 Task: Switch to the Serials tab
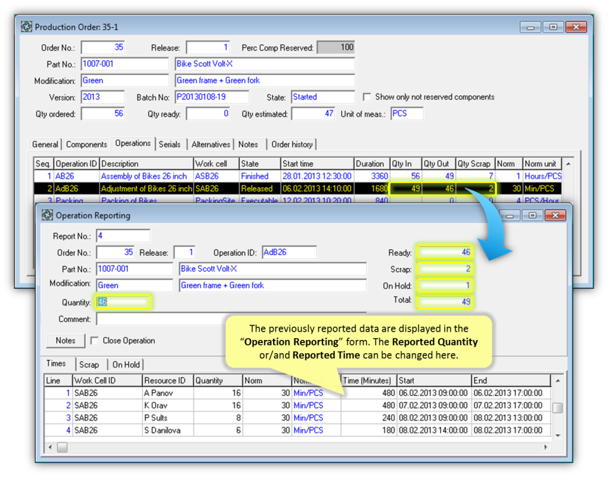pos(169,145)
